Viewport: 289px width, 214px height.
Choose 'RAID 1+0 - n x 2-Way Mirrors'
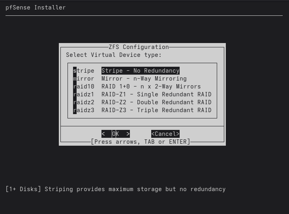pyautogui.click(x=151, y=86)
